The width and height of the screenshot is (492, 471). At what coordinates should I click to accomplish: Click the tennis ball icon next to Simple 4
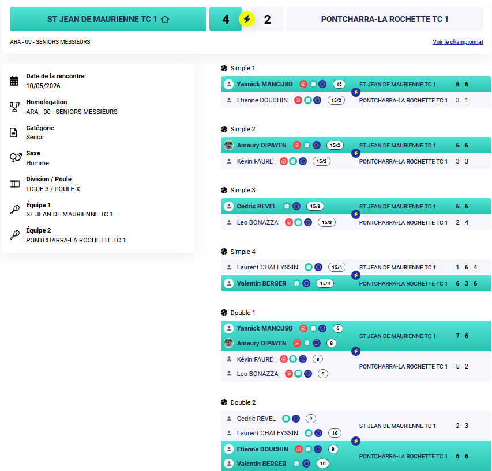(224, 252)
